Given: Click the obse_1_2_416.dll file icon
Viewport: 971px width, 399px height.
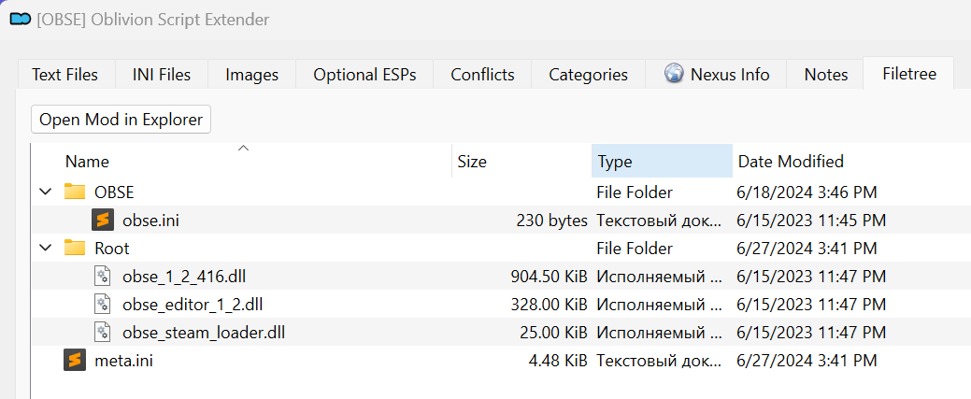Looking at the screenshot, I should click(x=103, y=276).
